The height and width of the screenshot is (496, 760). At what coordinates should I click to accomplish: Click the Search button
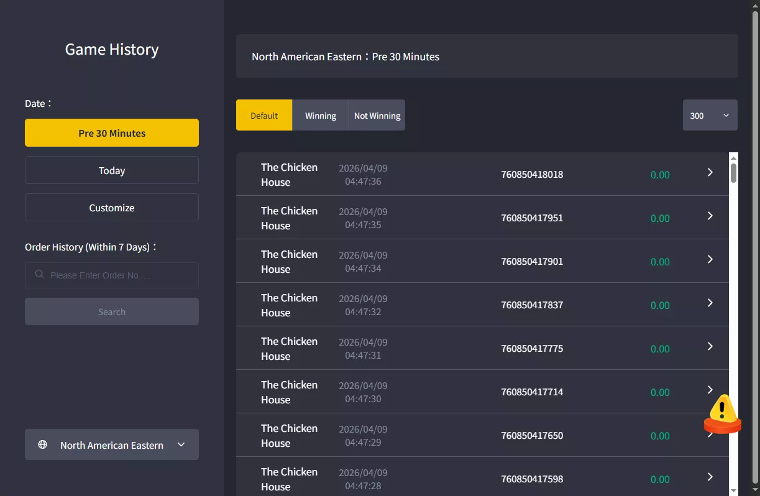click(112, 311)
